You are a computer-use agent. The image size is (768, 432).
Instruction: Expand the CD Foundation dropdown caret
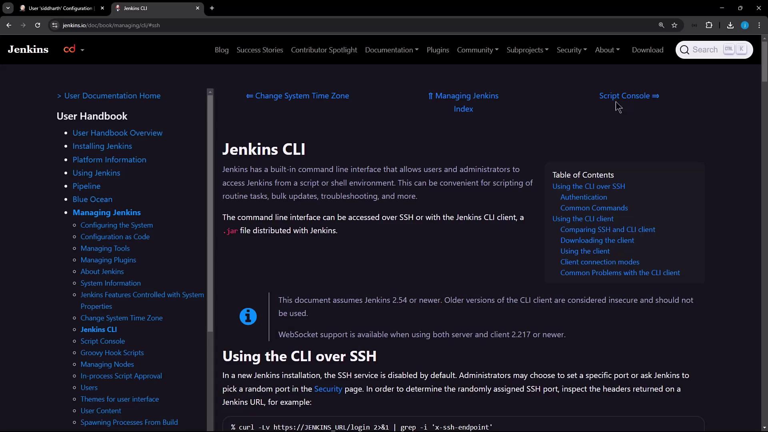82,50
